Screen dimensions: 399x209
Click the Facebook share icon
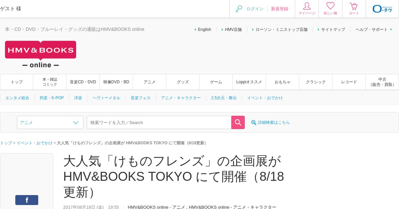[x=27, y=200]
